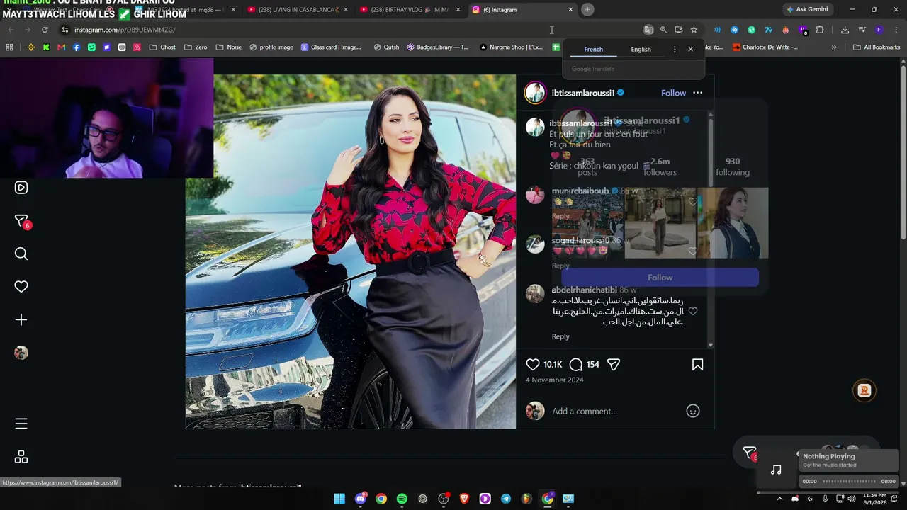Open Telegram from the taskbar
This screenshot has width=907, height=510.
[x=506, y=499]
